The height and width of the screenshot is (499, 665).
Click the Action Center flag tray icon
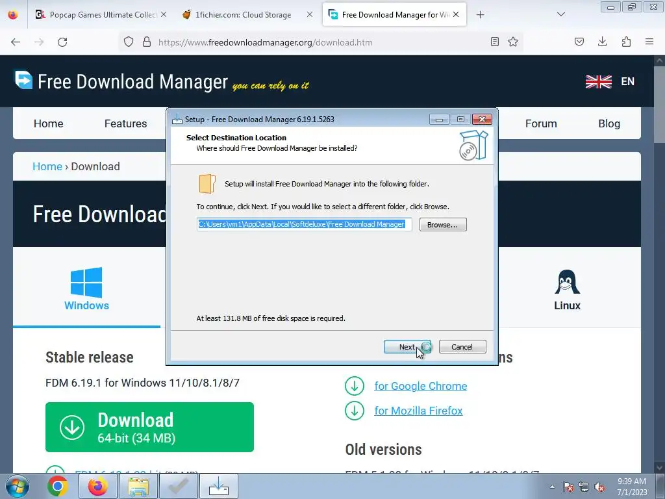pyautogui.click(x=568, y=487)
